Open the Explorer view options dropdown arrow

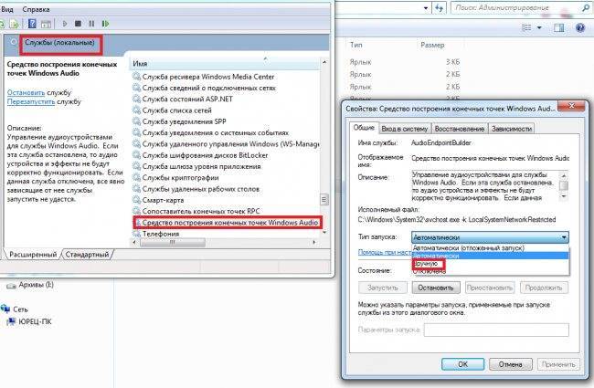pos(539,27)
